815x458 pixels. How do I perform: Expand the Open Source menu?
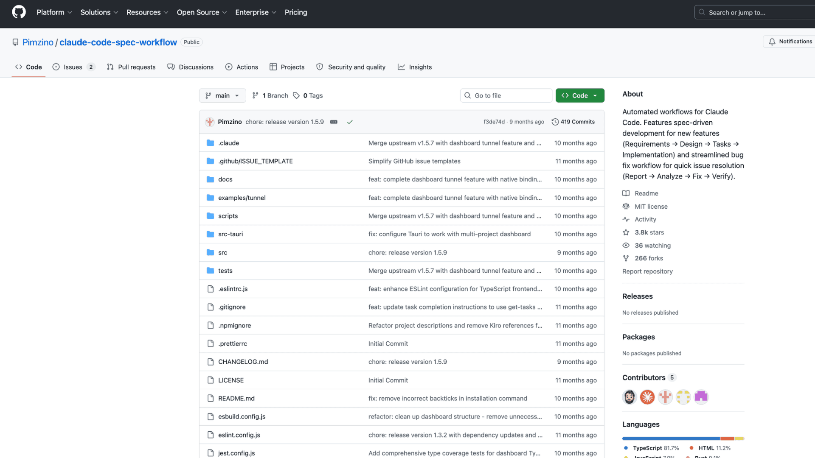click(x=202, y=12)
